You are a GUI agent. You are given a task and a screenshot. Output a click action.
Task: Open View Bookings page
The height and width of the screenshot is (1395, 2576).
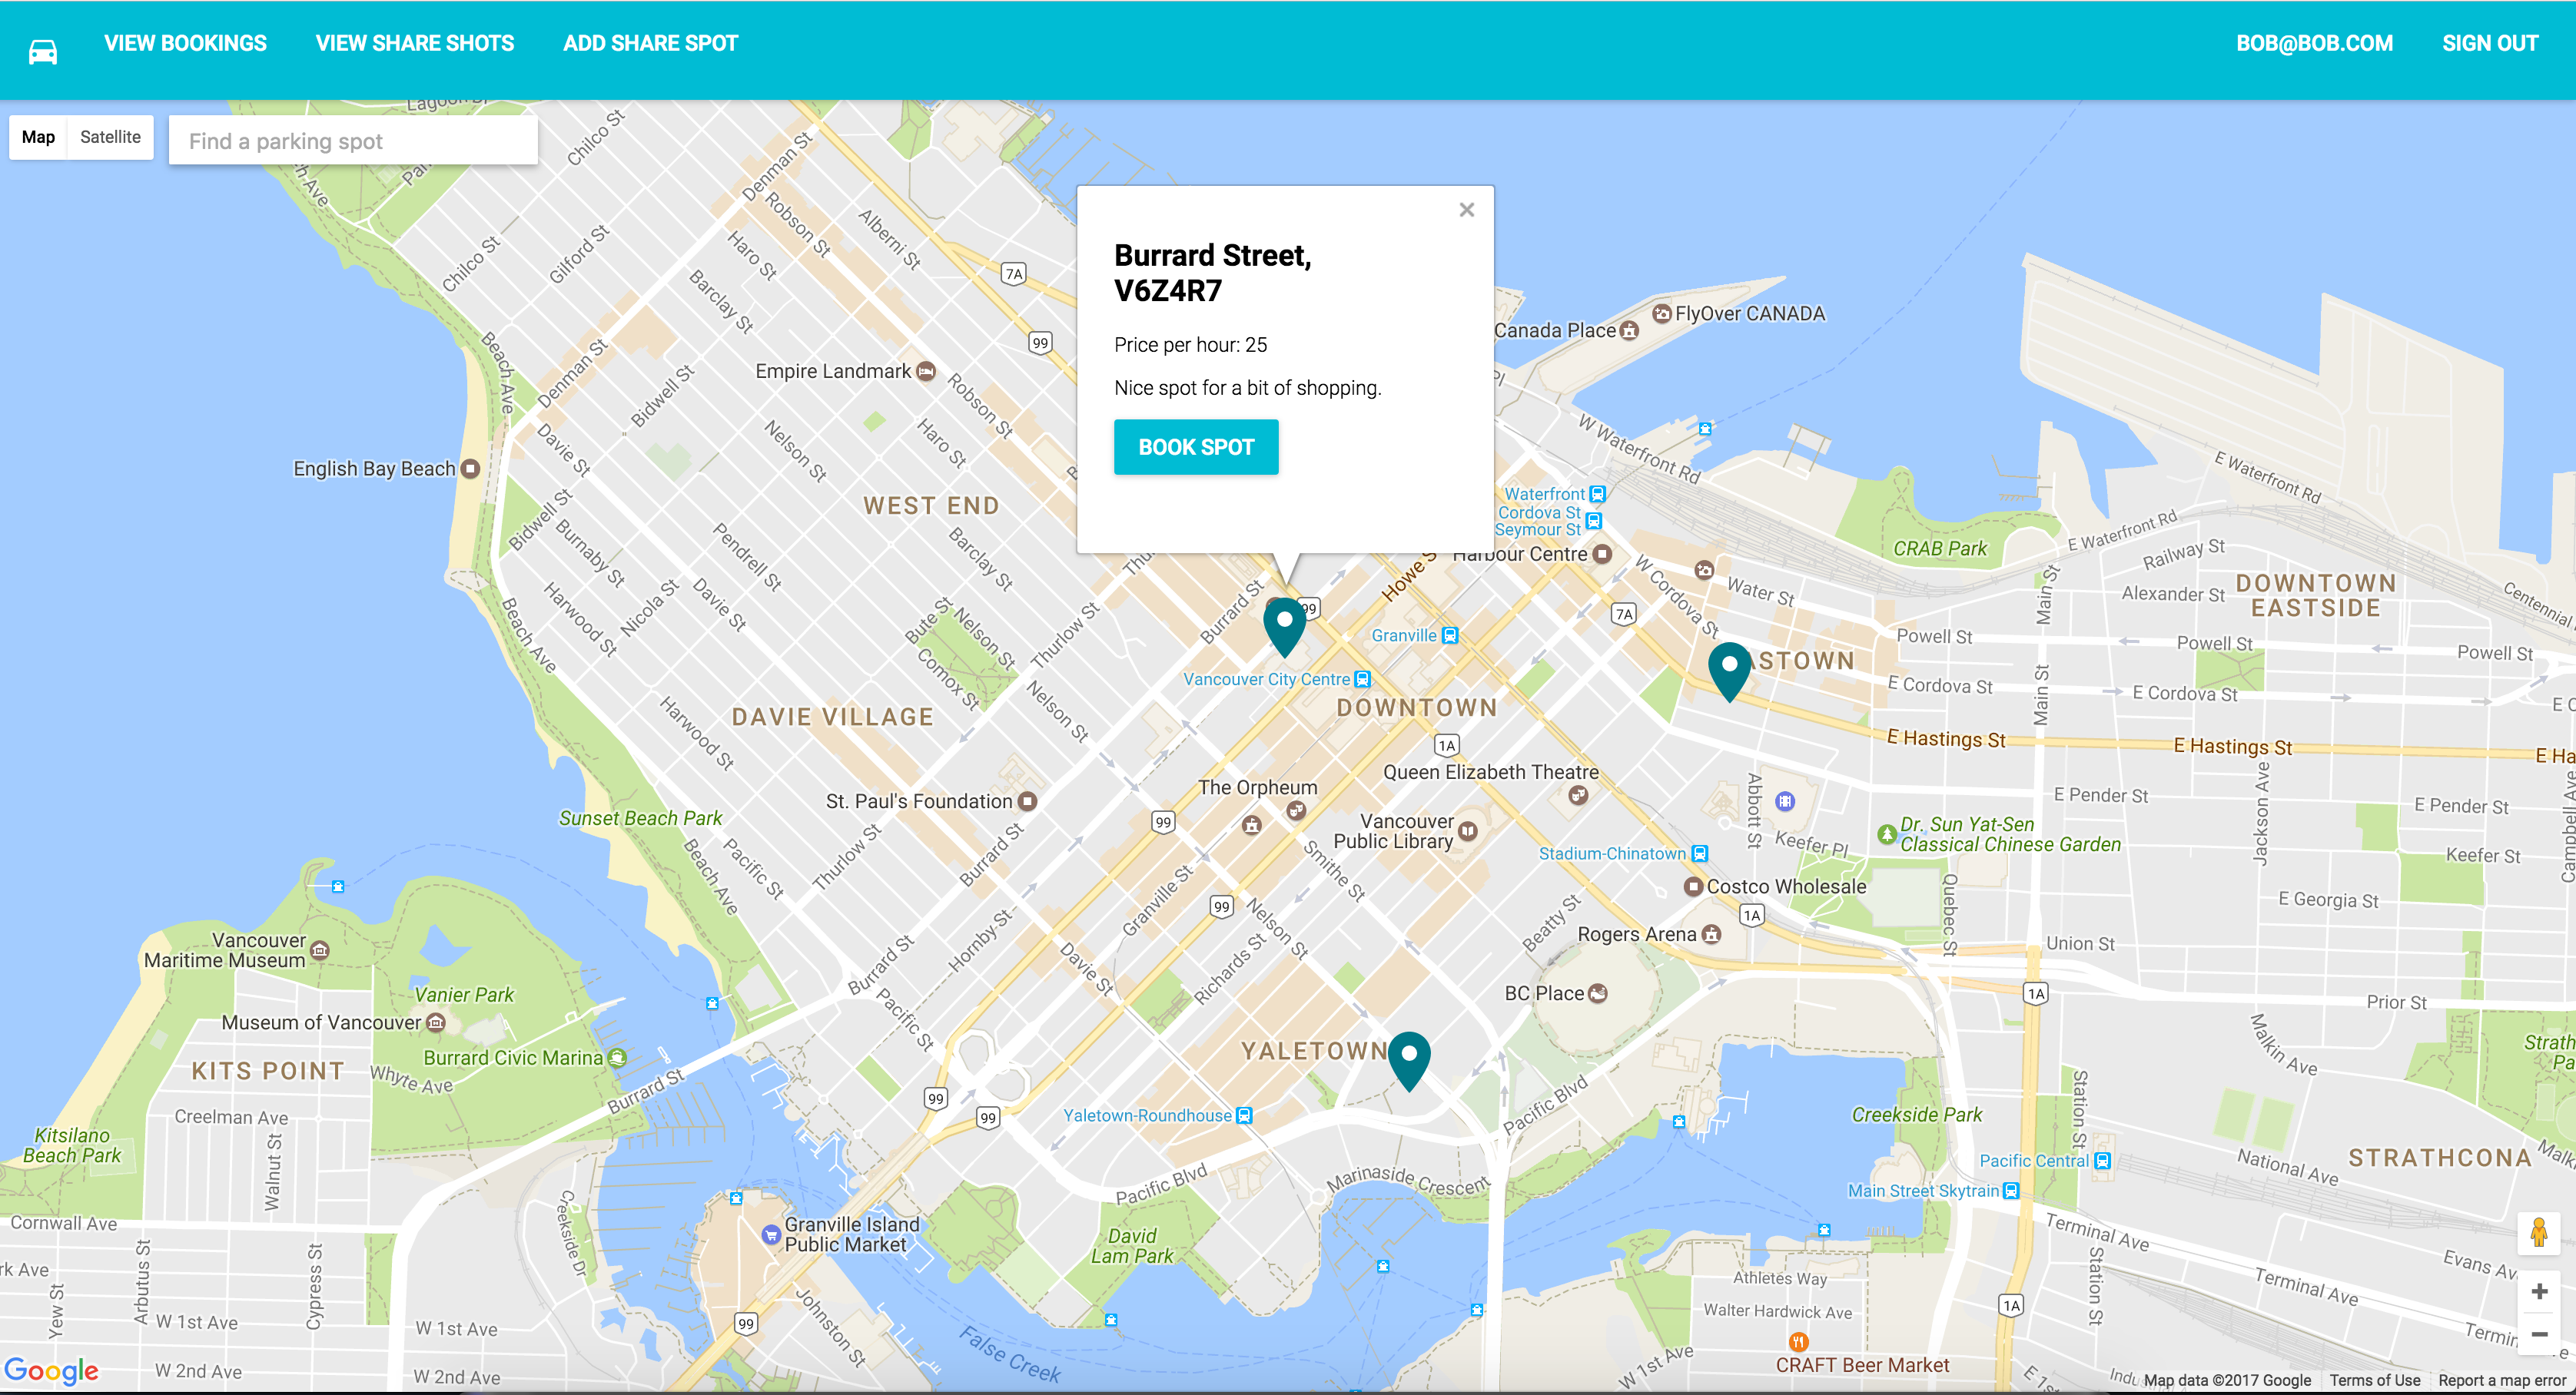(185, 43)
